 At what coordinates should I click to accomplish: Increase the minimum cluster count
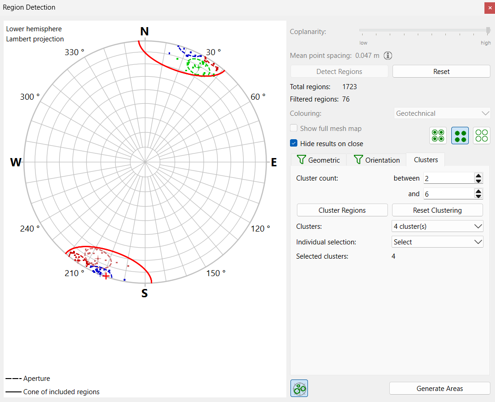pyautogui.click(x=478, y=176)
